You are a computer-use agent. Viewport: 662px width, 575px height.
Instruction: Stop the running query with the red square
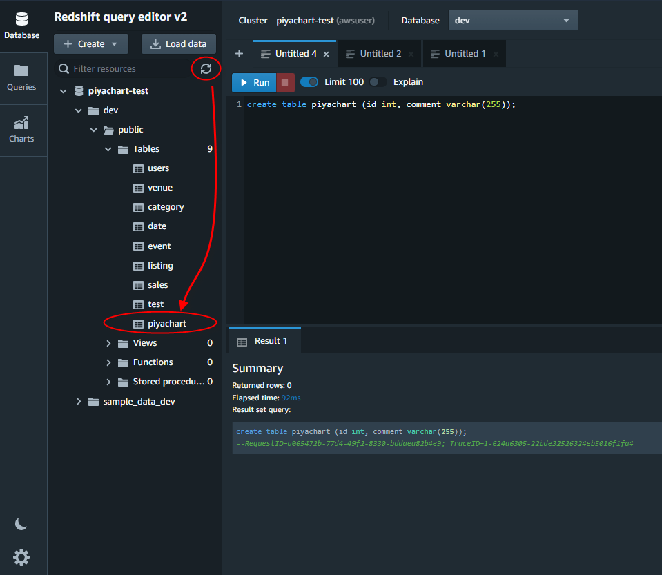pos(285,82)
